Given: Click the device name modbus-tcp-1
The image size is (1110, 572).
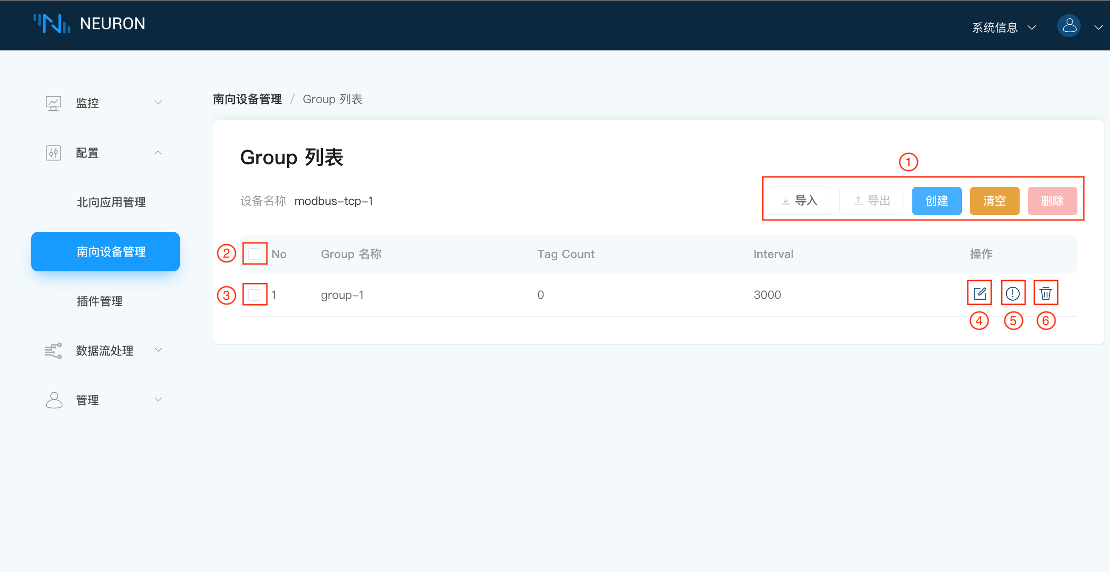Looking at the screenshot, I should pos(334,201).
